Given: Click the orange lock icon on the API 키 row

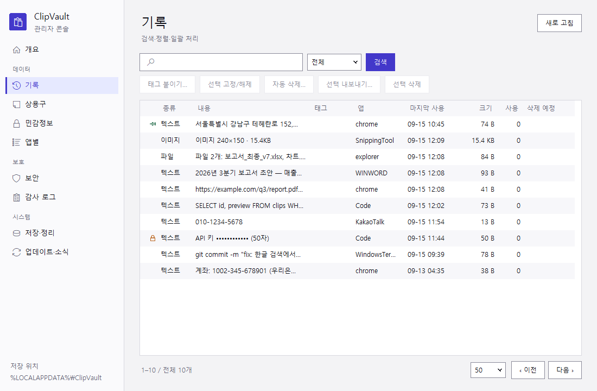Looking at the screenshot, I should click(153, 238).
